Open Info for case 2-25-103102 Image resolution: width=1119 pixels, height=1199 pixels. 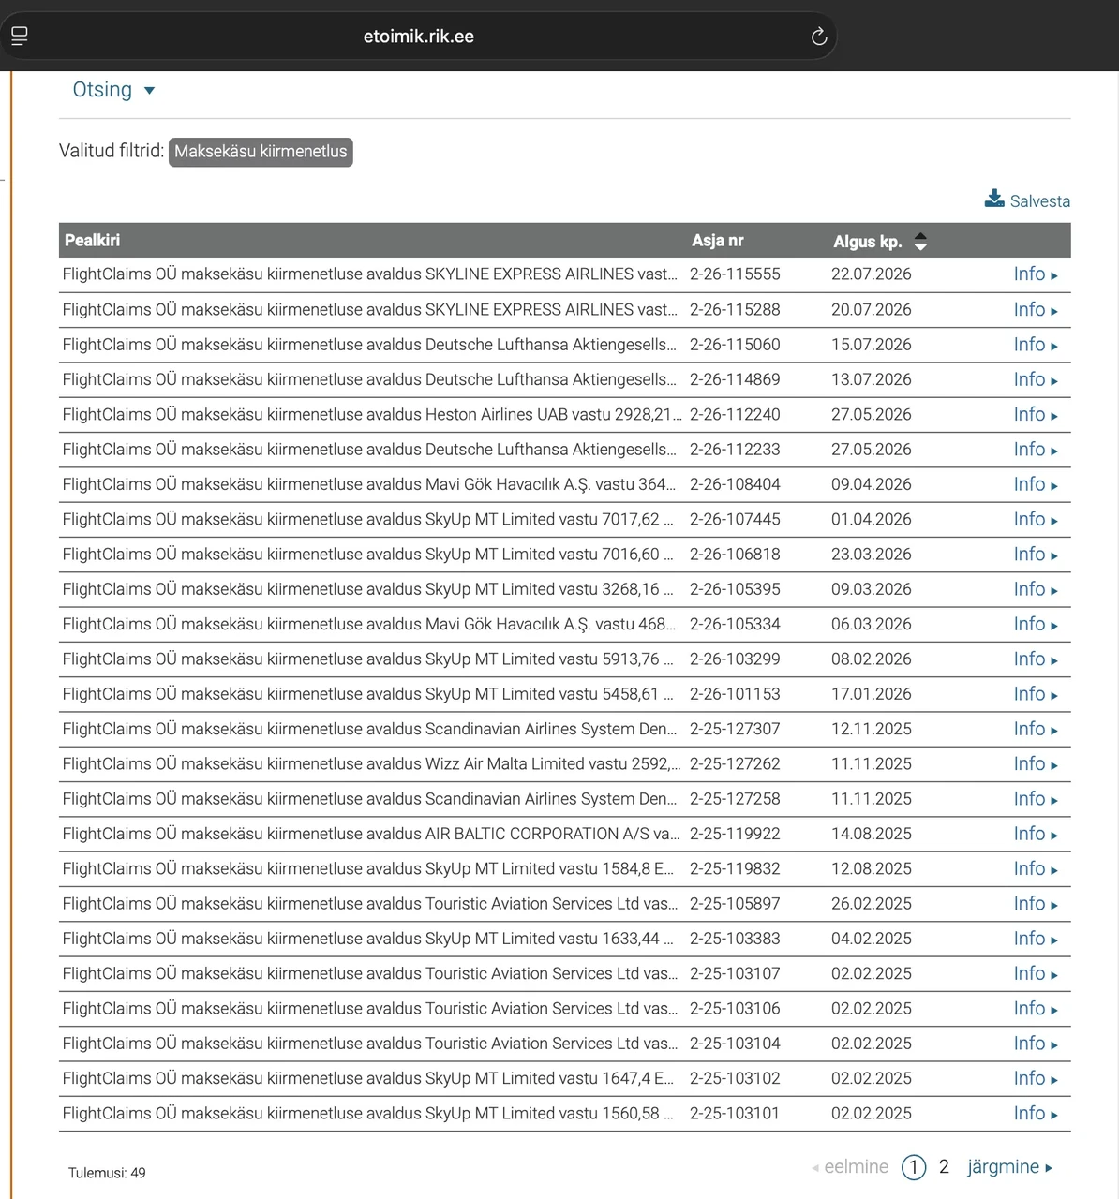pos(1035,1079)
